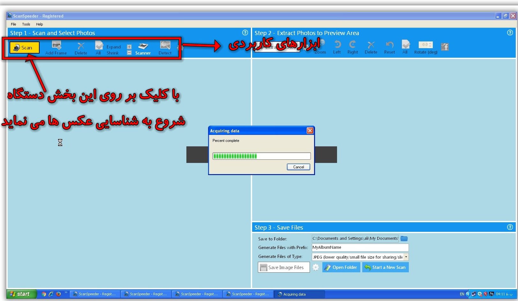This screenshot has width=518, height=301.
Task: Adjust the Rotate (deg) spinner value
Action: tap(430, 45)
